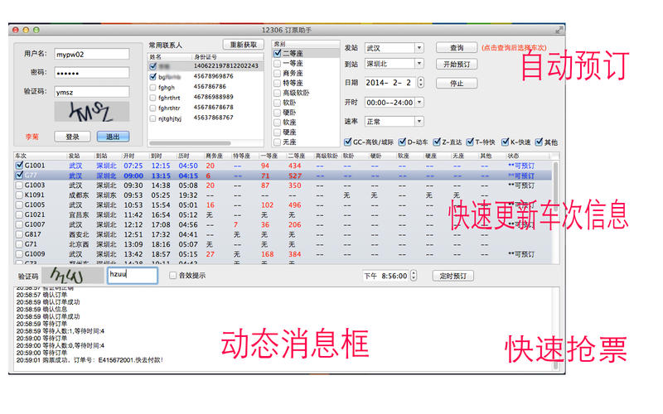Image resolution: width=663 pixels, height=414 pixels.
Task: Open the 到站 arrival station dropdown
Action: coord(419,64)
